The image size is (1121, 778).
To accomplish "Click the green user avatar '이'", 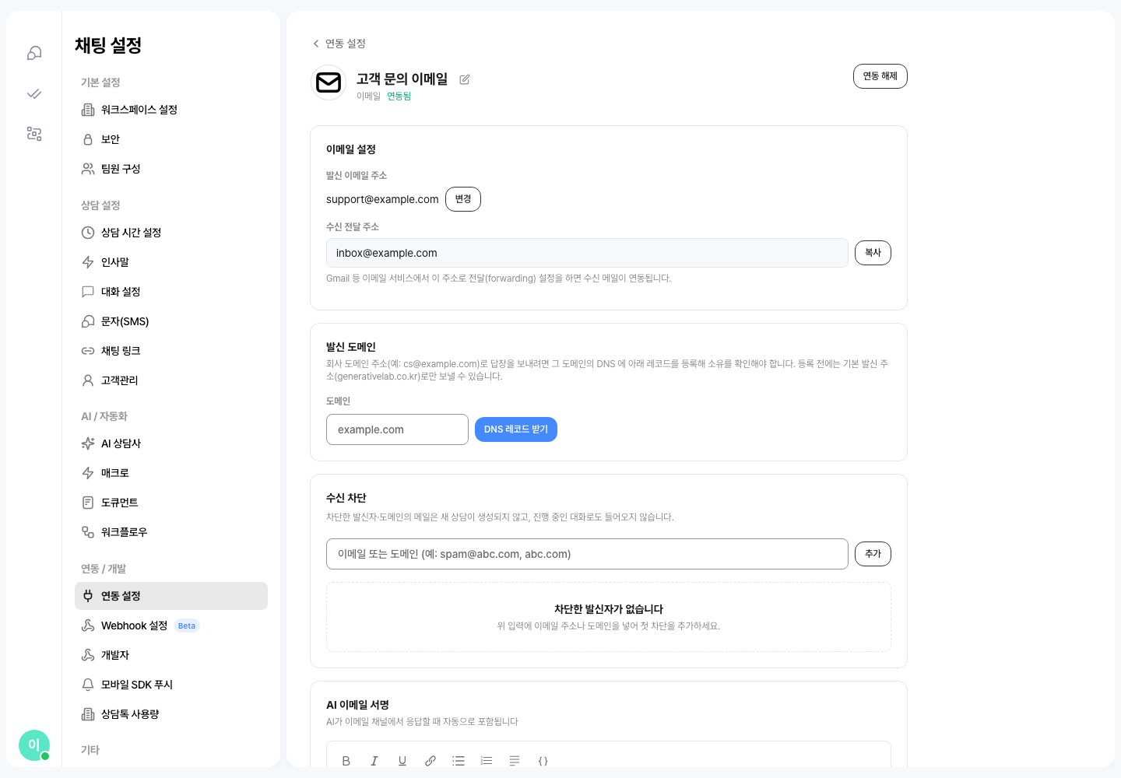I will click(34, 745).
